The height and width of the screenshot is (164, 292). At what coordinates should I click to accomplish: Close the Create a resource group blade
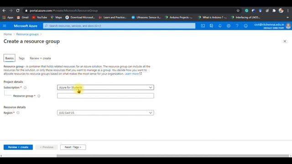[x=285, y=41]
